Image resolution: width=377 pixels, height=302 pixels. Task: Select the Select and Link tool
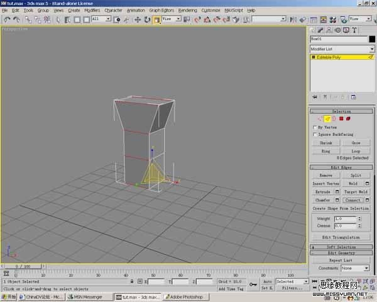pyautogui.click(x=28, y=20)
